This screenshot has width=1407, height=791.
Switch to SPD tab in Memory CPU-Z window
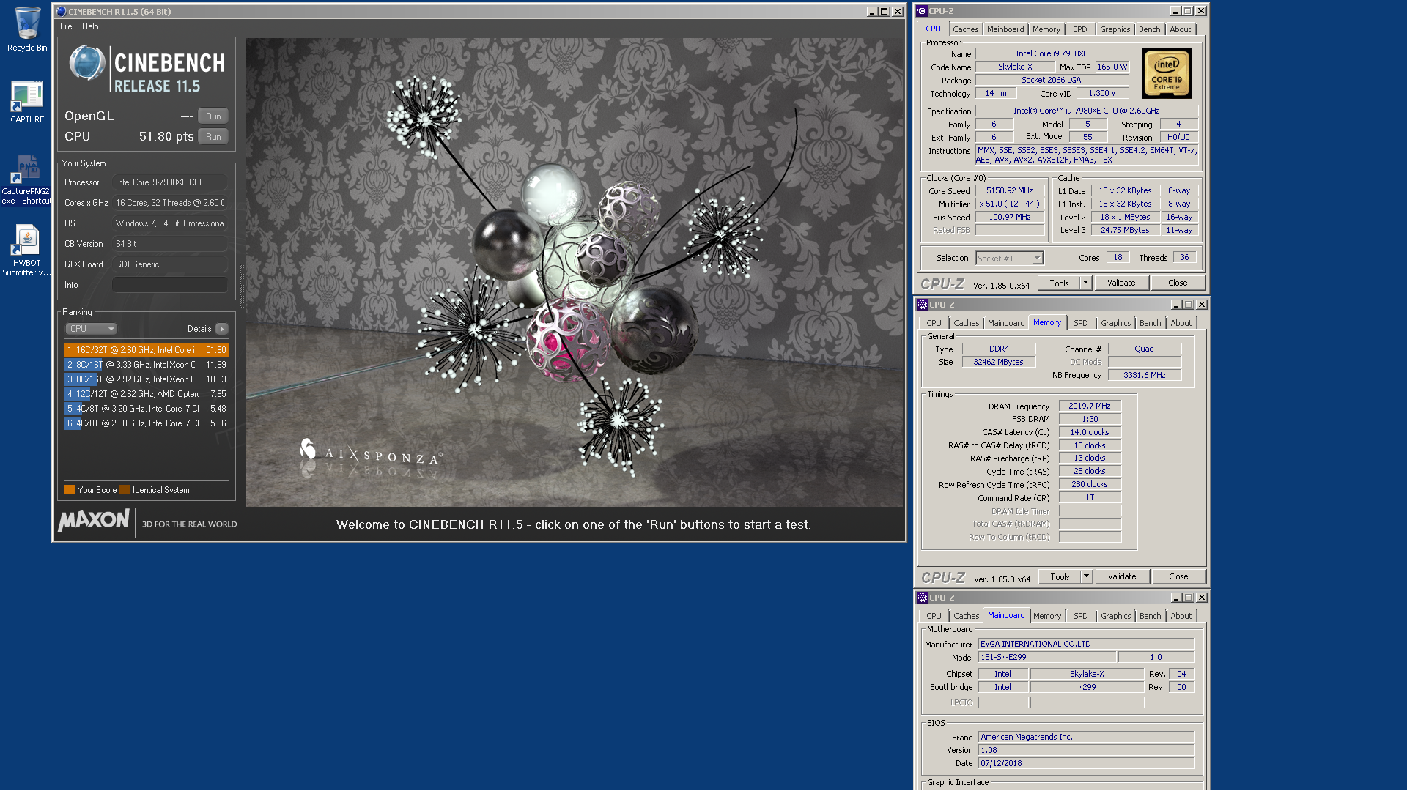pyautogui.click(x=1080, y=323)
